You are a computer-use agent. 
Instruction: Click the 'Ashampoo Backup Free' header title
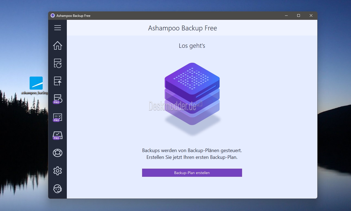click(x=183, y=28)
